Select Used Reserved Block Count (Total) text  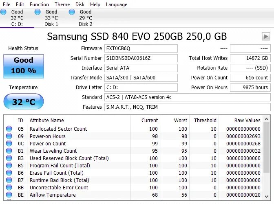tap(69, 158)
